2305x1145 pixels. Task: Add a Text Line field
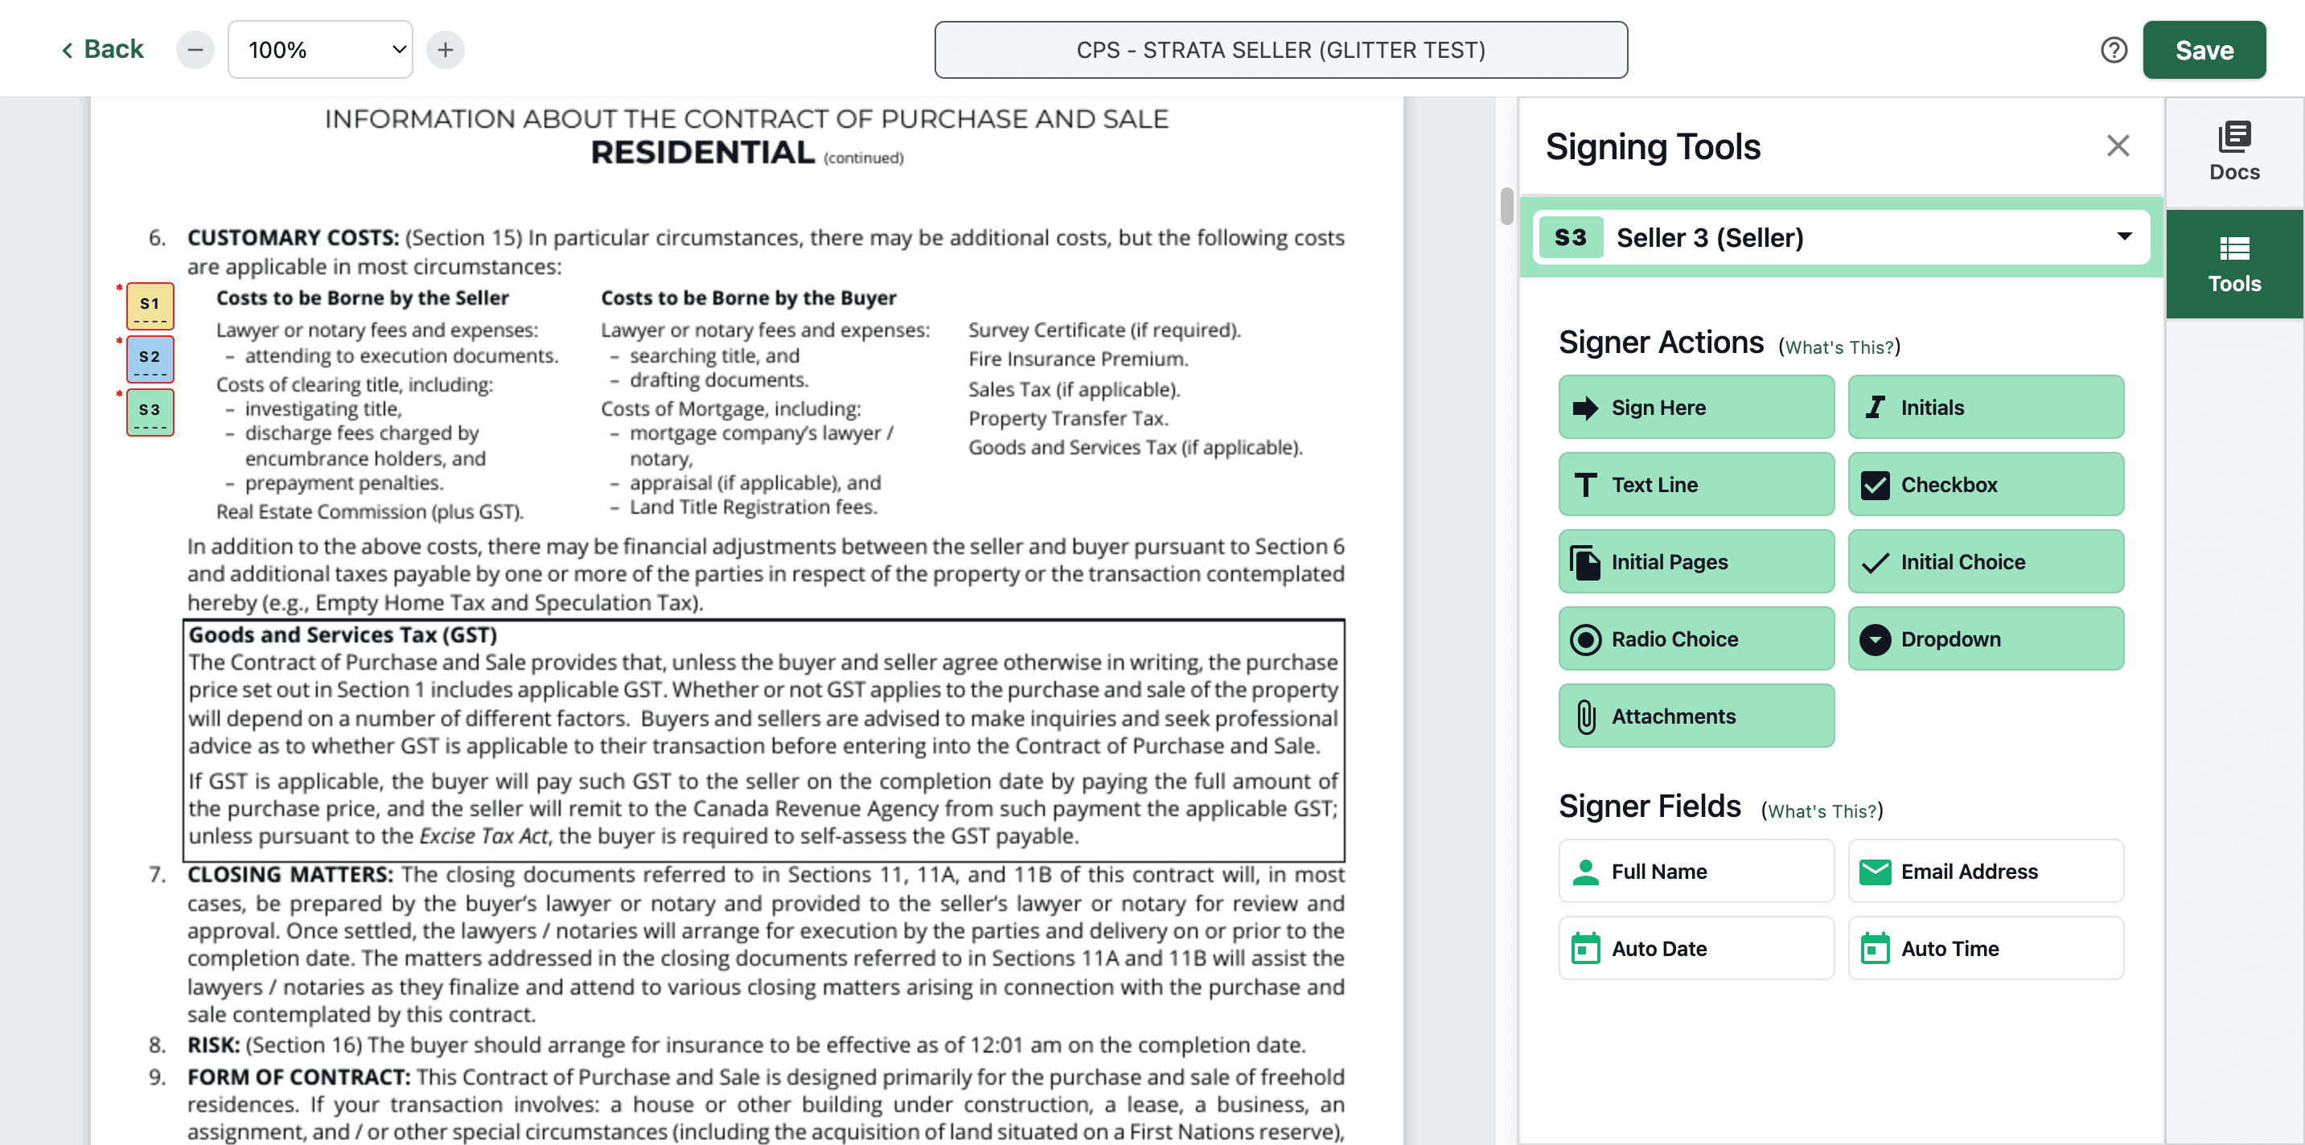coord(1695,484)
